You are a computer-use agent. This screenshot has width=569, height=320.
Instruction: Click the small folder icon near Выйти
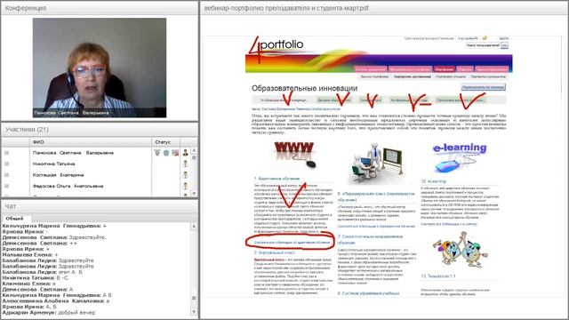coord(485,38)
